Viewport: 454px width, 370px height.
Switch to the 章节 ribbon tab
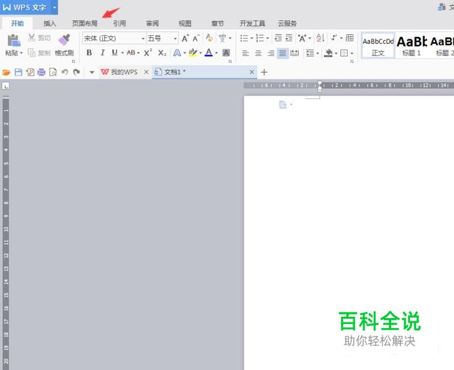click(x=217, y=23)
